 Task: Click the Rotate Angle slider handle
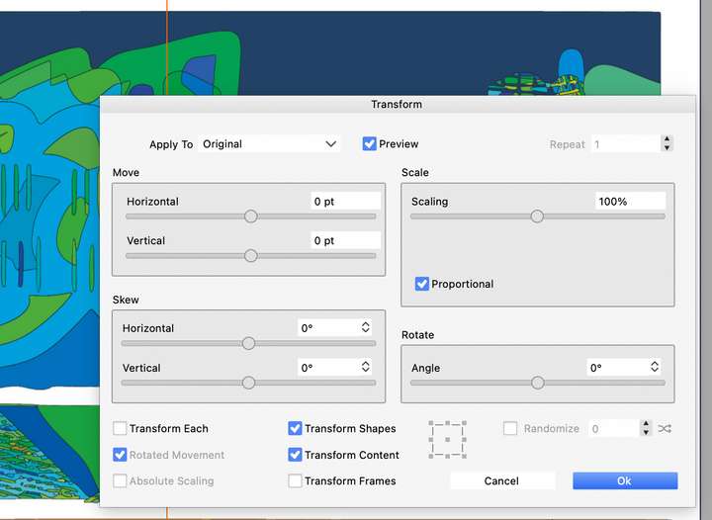pos(537,383)
